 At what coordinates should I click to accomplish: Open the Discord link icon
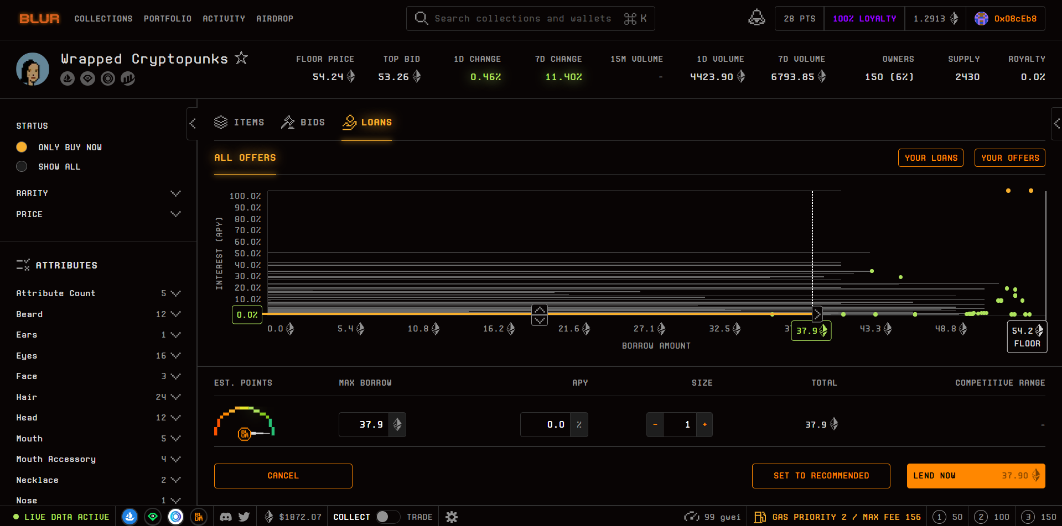[226, 517]
